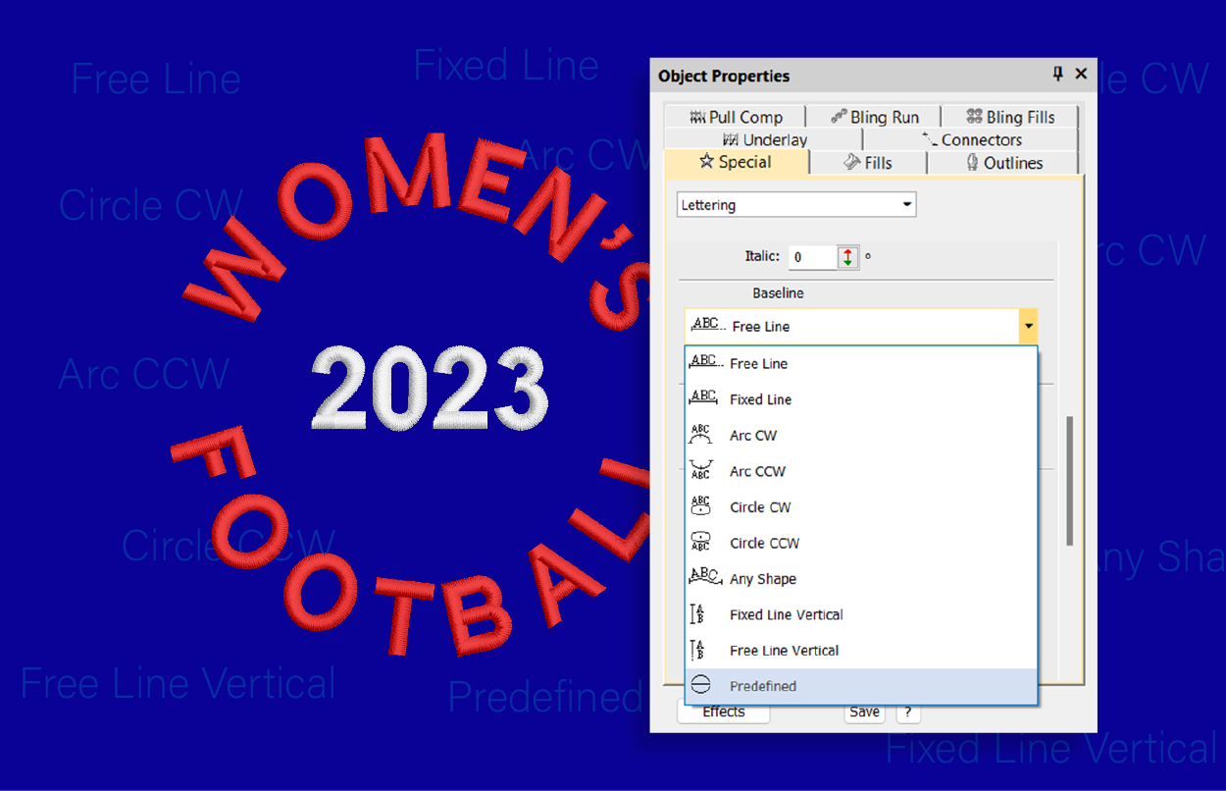
Task: Collapse the Baseline dropdown arrow
Action: pyautogui.click(x=1028, y=326)
